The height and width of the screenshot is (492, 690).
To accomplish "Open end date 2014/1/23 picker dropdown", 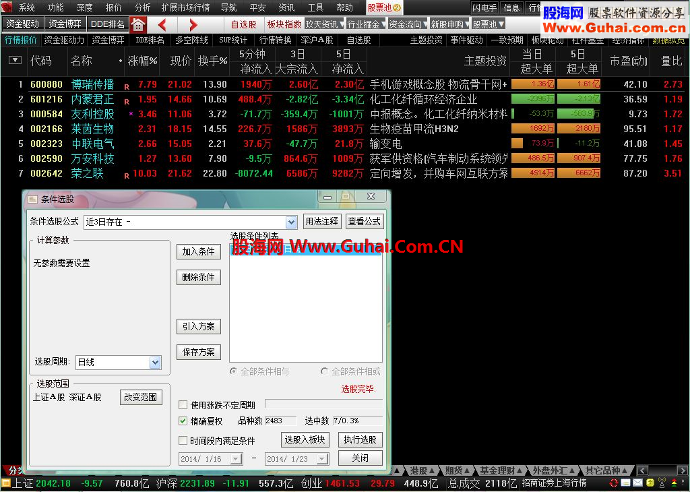I will 323,459.
